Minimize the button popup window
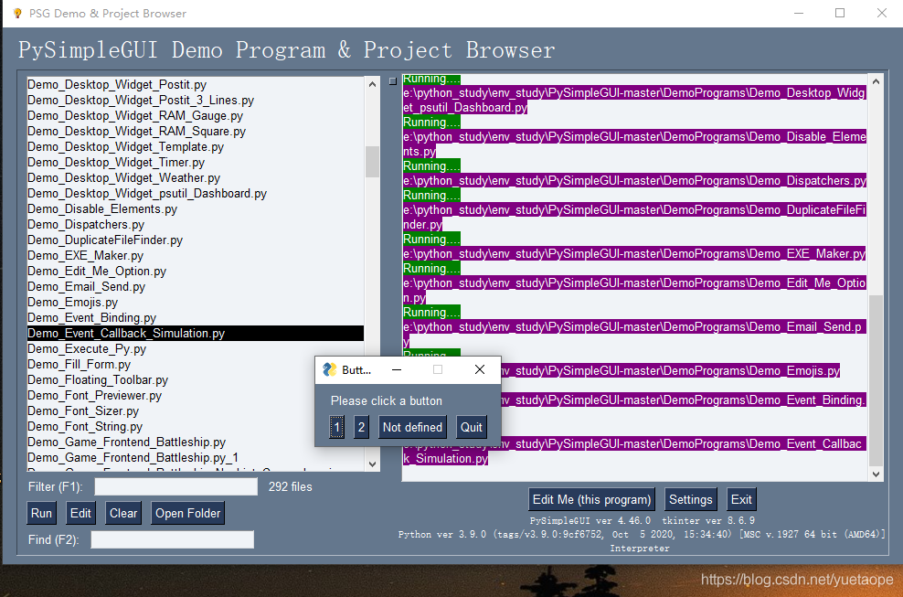This screenshot has width=903, height=597. (397, 369)
